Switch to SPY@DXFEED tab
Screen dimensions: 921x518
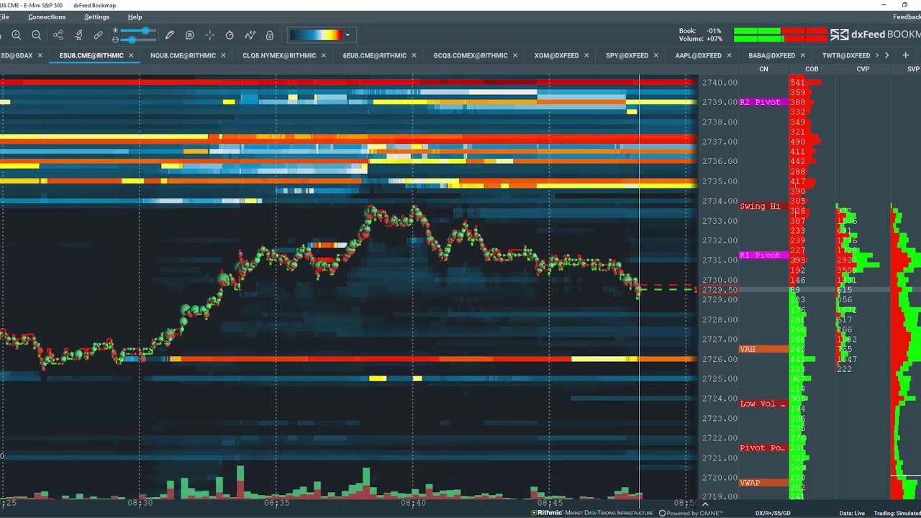point(627,55)
